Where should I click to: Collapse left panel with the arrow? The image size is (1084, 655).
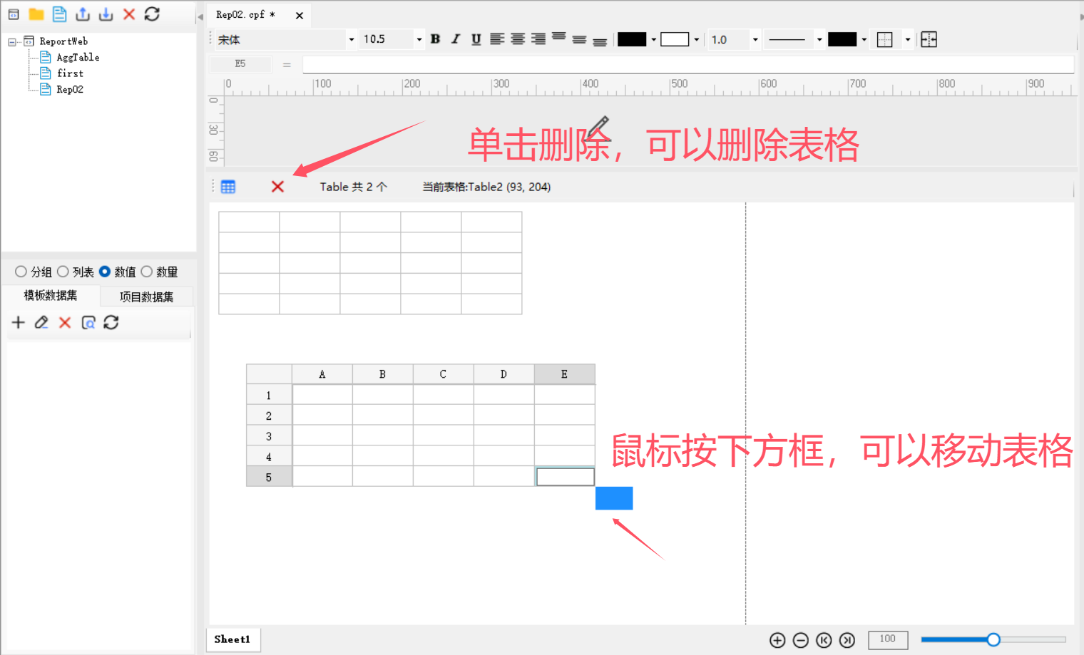[x=200, y=17]
